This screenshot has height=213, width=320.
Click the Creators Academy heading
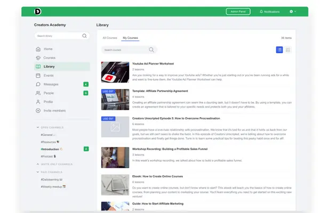50,25
